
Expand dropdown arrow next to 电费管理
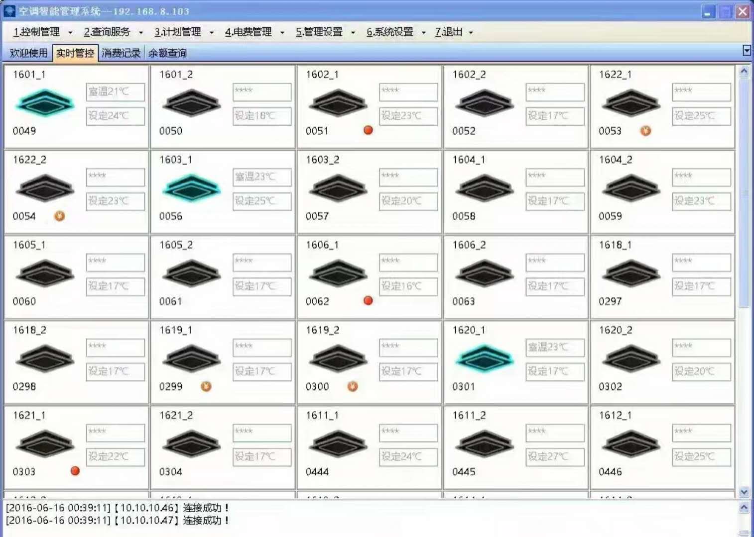tap(282, 33)
